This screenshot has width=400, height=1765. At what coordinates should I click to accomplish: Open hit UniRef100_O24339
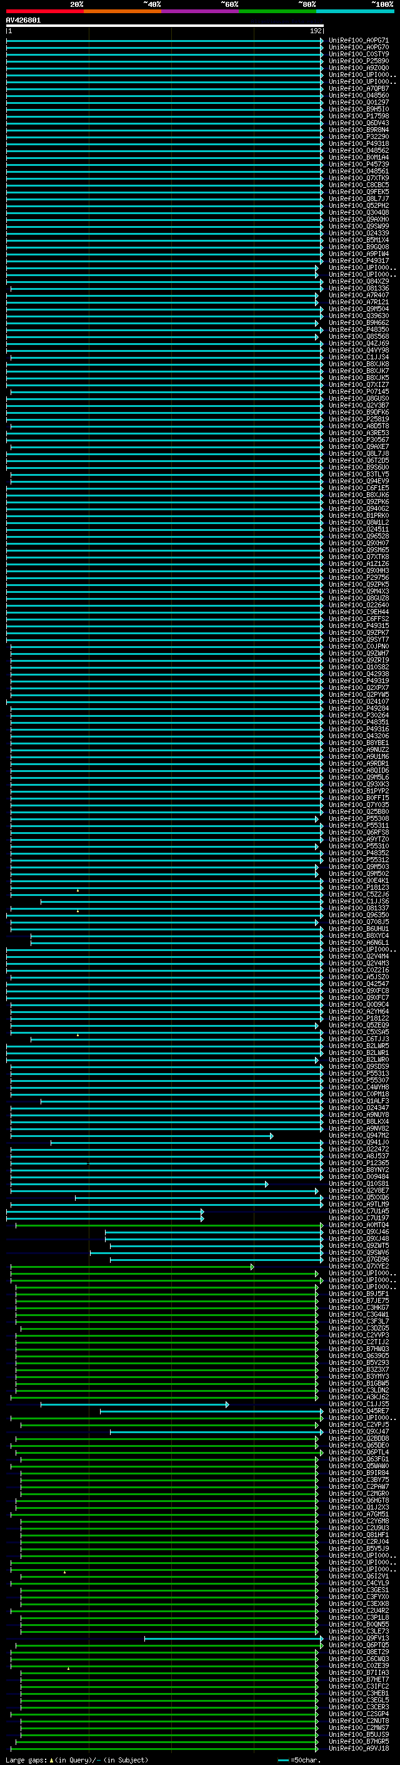[x=359, y=233]
